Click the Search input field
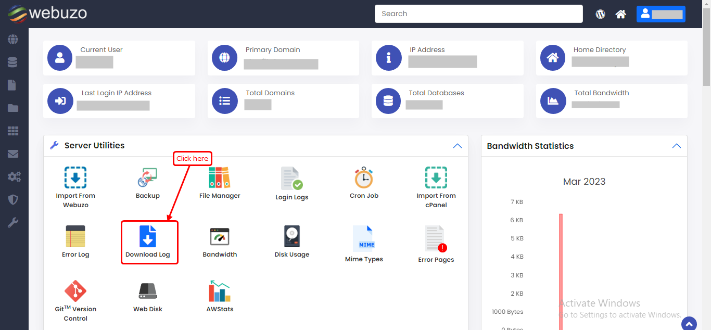The height and width of the screenshot is (330, 711). pyautogui.click(x=478, y=14)
